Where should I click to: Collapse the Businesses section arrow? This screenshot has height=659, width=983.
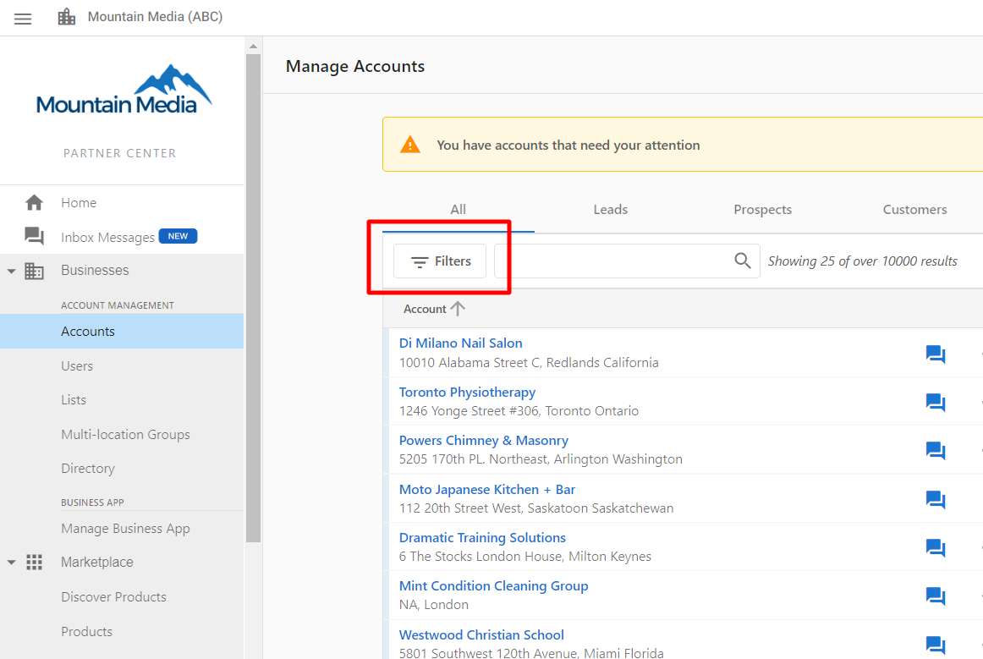coord(11,272)
